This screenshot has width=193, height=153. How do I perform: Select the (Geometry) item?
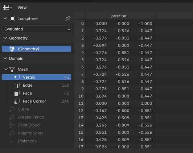36,49
